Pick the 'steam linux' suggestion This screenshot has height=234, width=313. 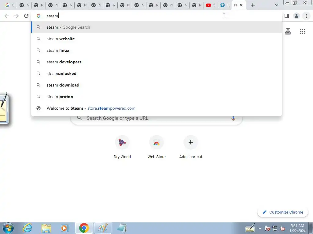coord(156,50)
